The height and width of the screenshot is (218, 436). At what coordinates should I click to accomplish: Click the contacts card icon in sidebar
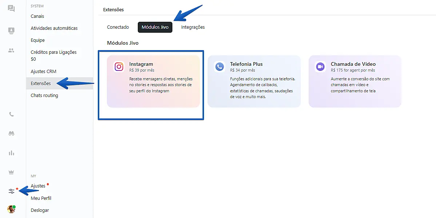pyautogui.click(x=11, y=31)
